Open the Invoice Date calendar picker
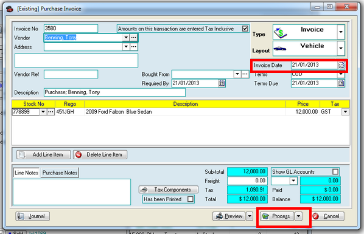 click(341, 65)
